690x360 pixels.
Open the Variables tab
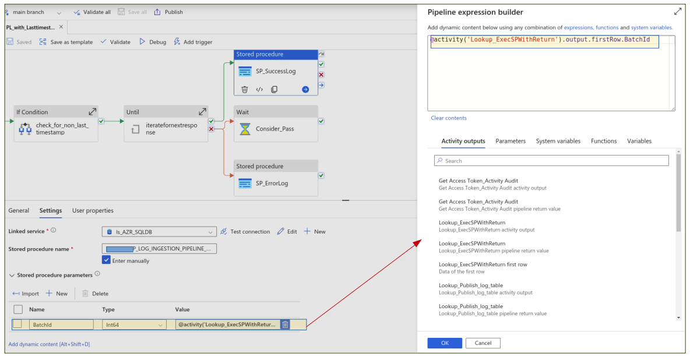point(639,141)
